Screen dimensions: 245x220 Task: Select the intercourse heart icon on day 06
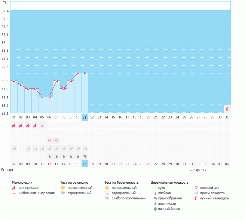click(x=49, y=141)
